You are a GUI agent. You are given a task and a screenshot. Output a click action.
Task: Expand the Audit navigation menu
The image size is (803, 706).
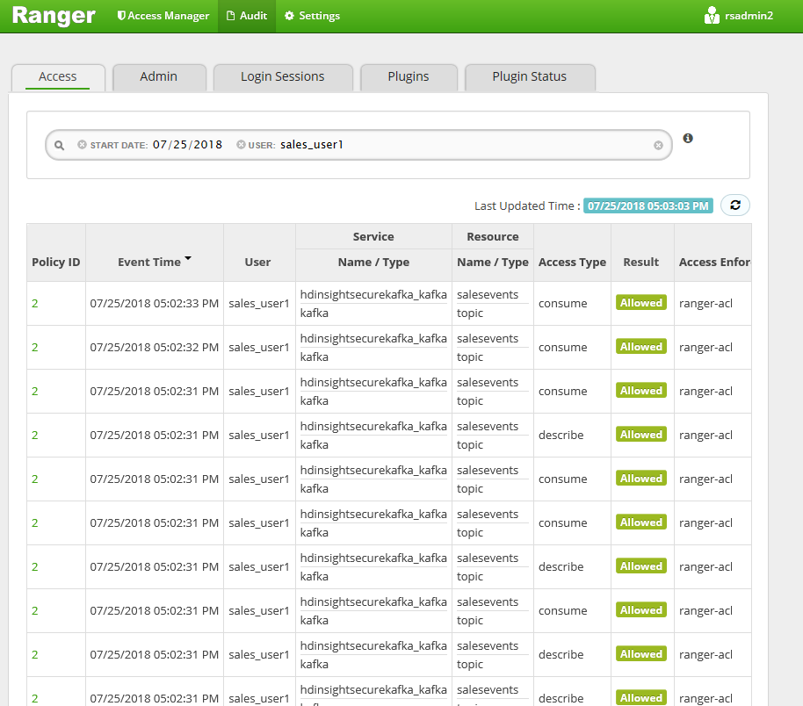(246, 16)
